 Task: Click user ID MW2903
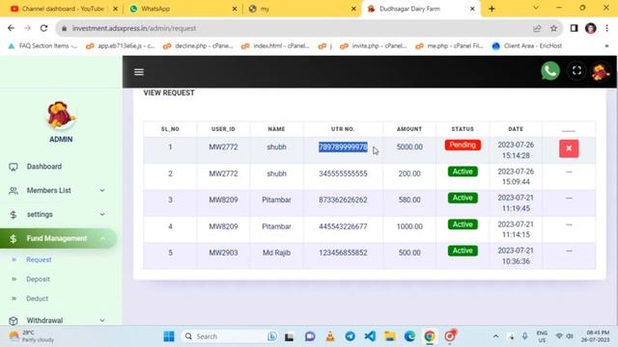(x=223, y=253)
